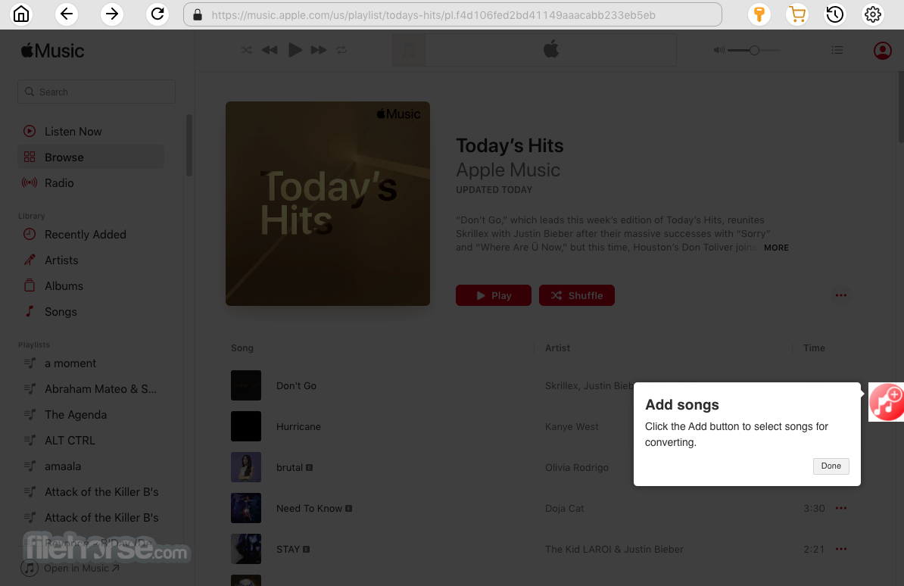Adjust the volume slider

754,50
